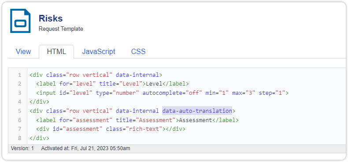Click line number 5 in gutter
Viewport: 348px width, 162px height.
[19, 111]
